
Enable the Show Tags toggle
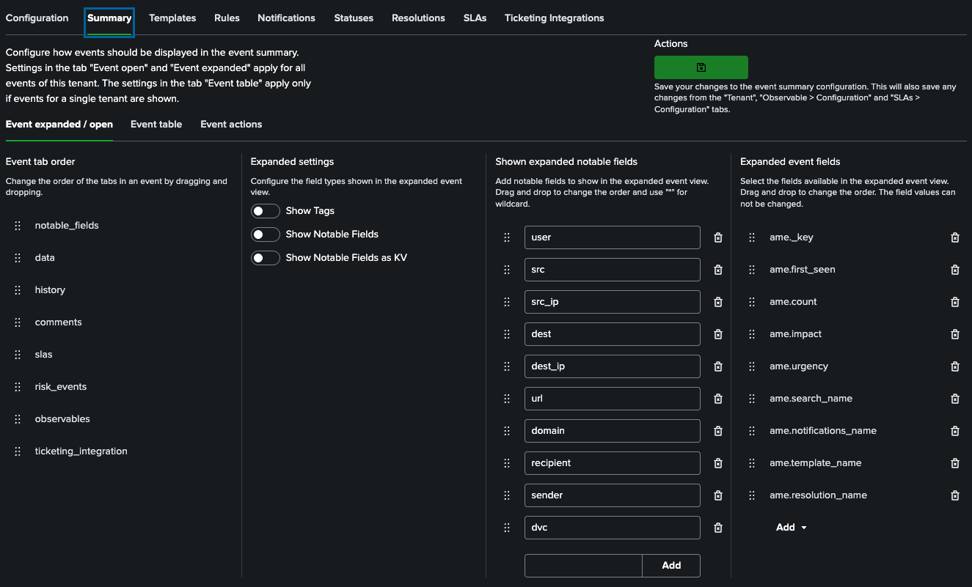click(x=266, y=211)
